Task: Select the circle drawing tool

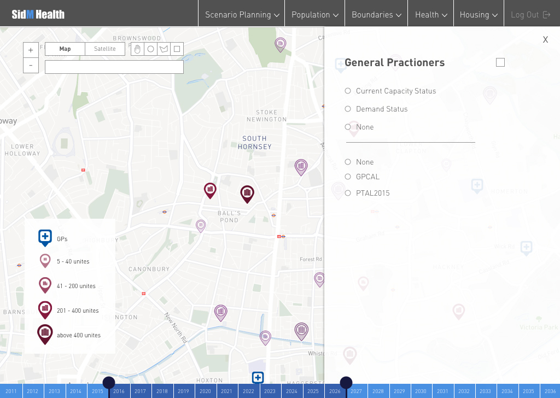Action: point(150,49)
